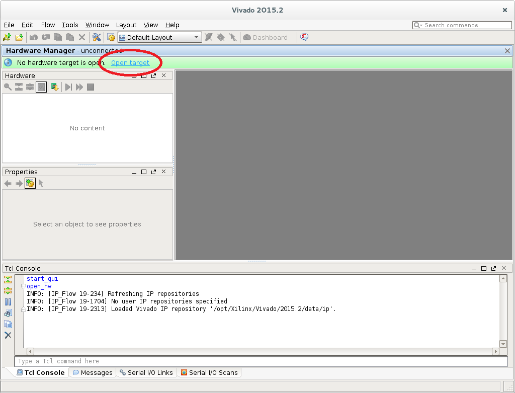
Task: Open the Help menu
Action: (172, 25)
